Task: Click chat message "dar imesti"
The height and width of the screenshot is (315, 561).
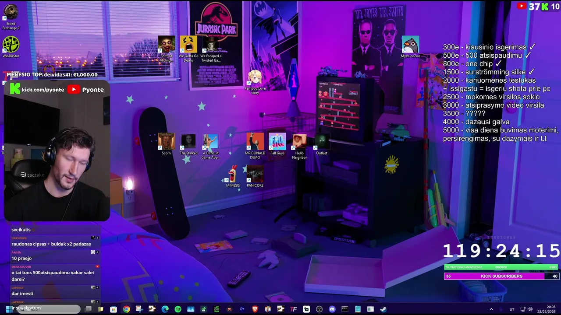Action: coord(22,294)
